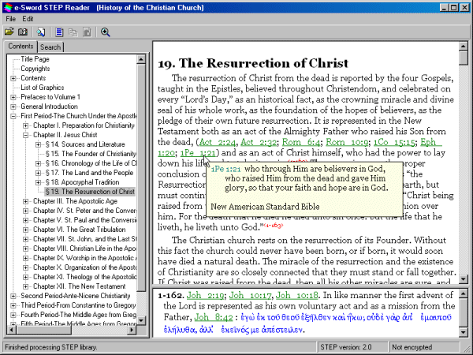Click the STEP version: 2.0 status text
Viewport: 473px width, 355px height.
346,347
